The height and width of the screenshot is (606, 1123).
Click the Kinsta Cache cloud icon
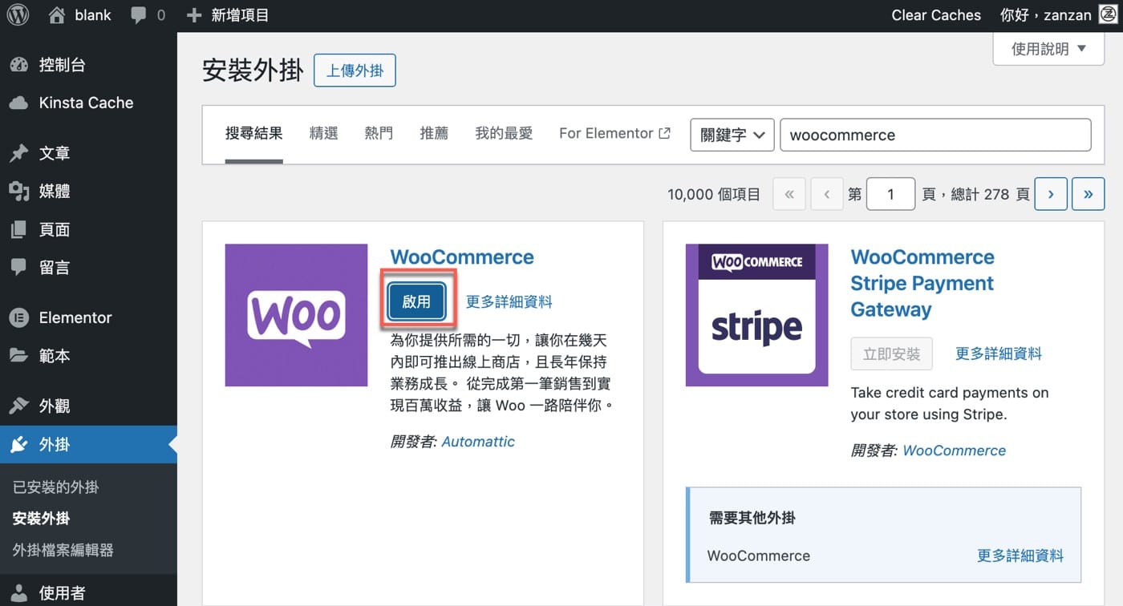[18, 103]
